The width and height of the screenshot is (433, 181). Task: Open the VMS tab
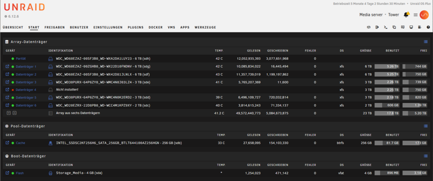[x=171, y=27]
